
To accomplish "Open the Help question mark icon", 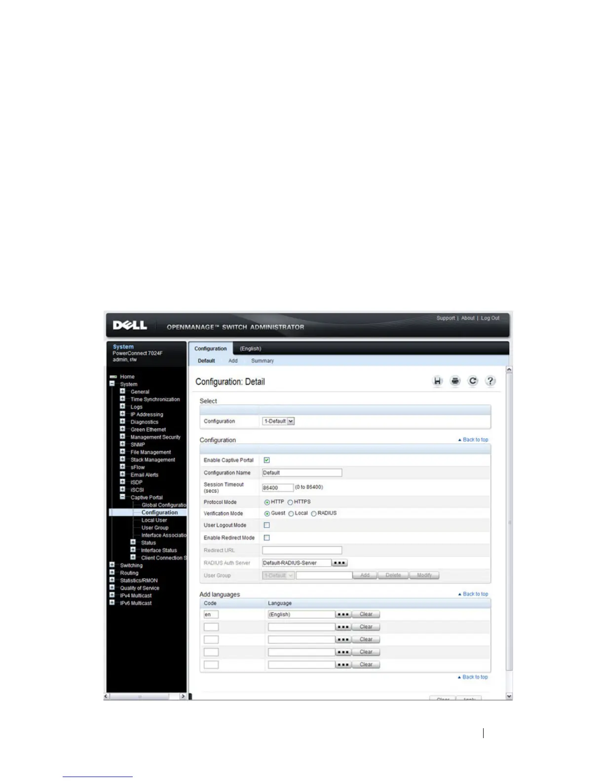I will coord(490,381).
